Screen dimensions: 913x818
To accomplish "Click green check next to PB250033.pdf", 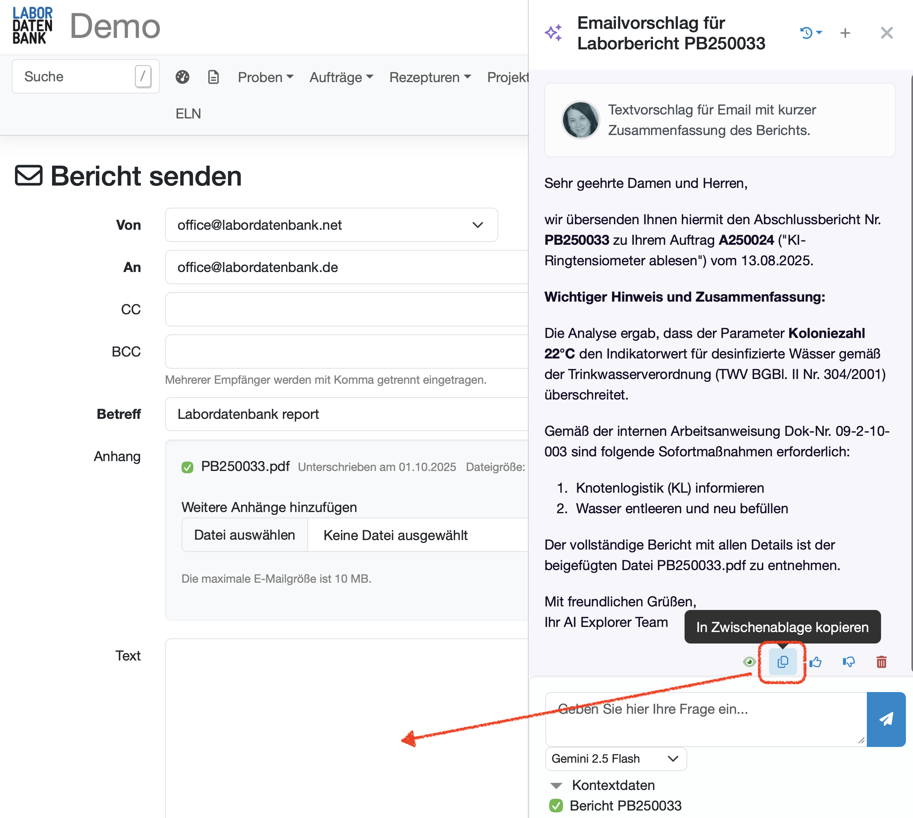I will point(187,467).
